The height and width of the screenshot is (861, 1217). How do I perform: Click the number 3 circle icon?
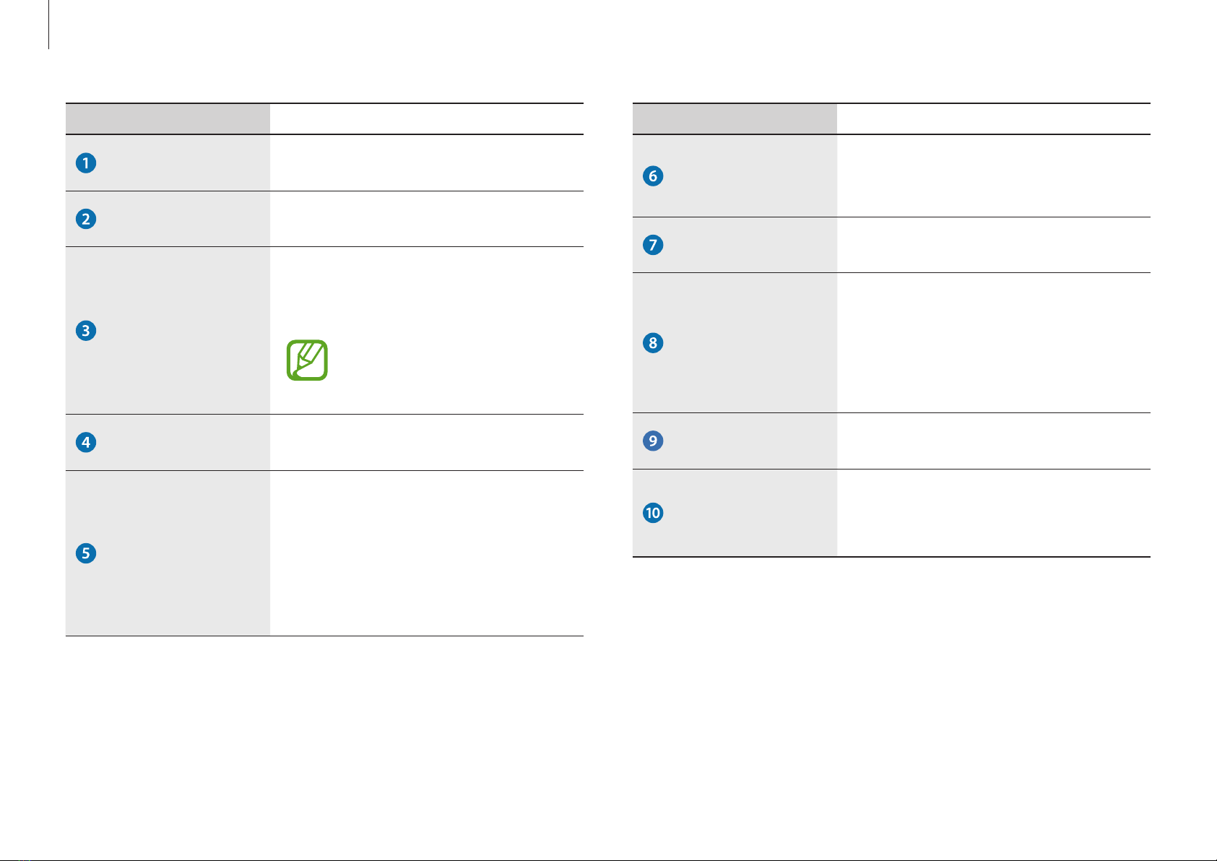(x=86, y=331)
